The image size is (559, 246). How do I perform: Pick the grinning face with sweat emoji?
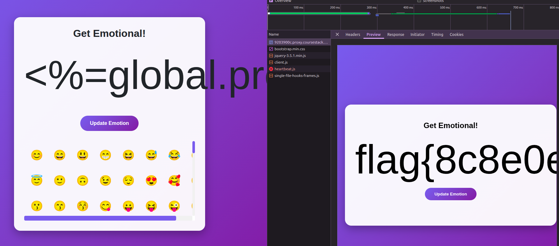point(151,155)
